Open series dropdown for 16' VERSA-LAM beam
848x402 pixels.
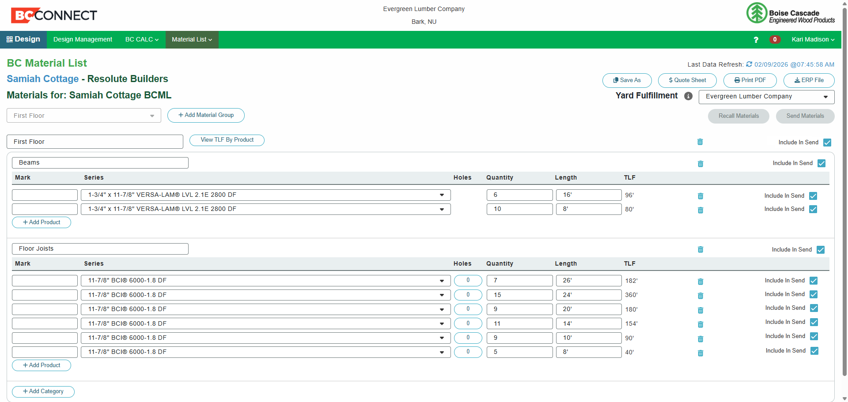tap(266, 195)
